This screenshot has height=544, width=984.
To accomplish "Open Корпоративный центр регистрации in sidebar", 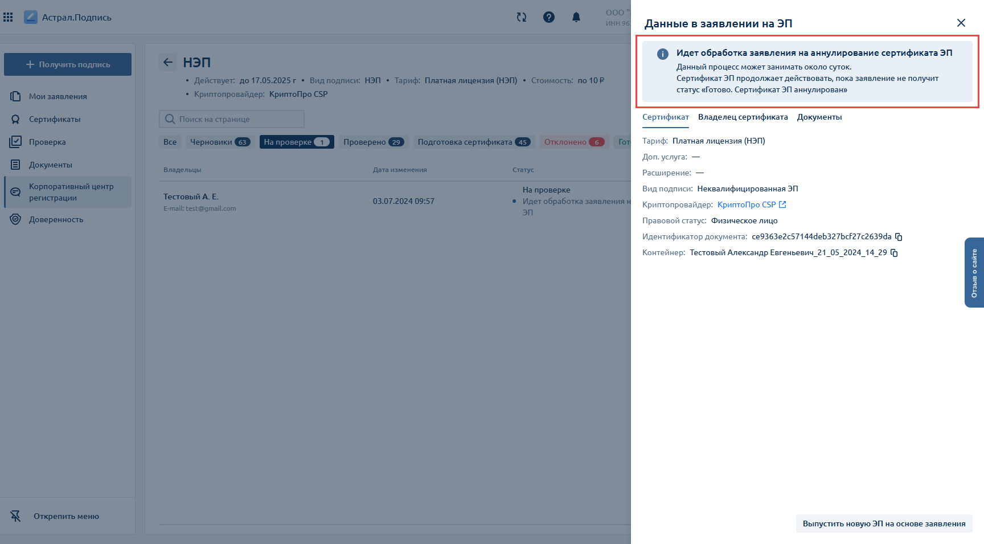I will point(68,192).
